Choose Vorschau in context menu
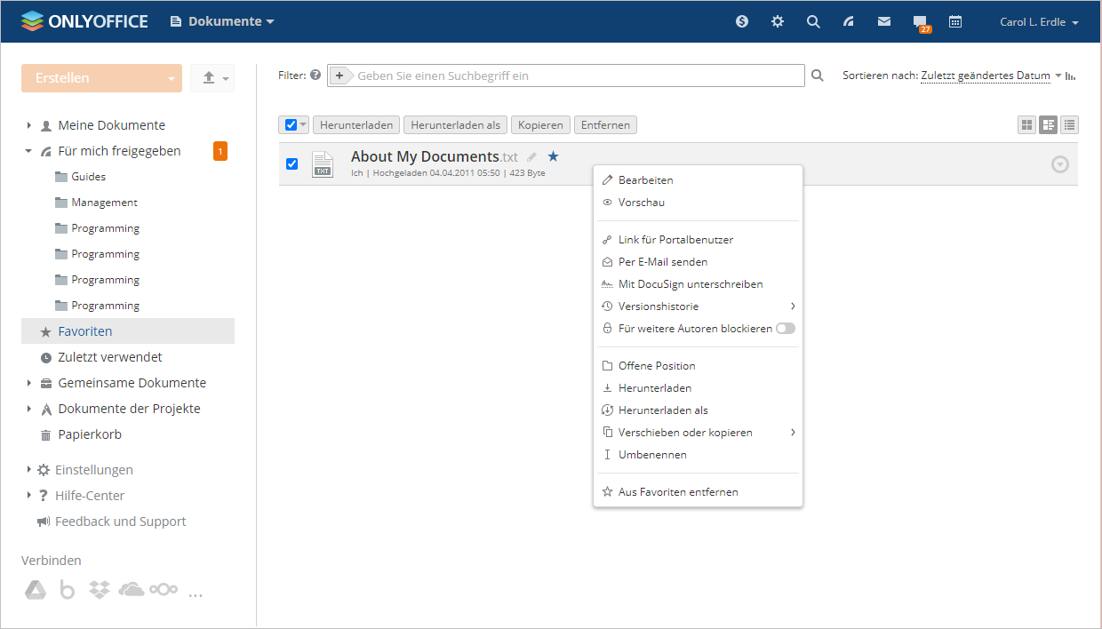This screenshot has width=1102, height=629. pos(698,203)
